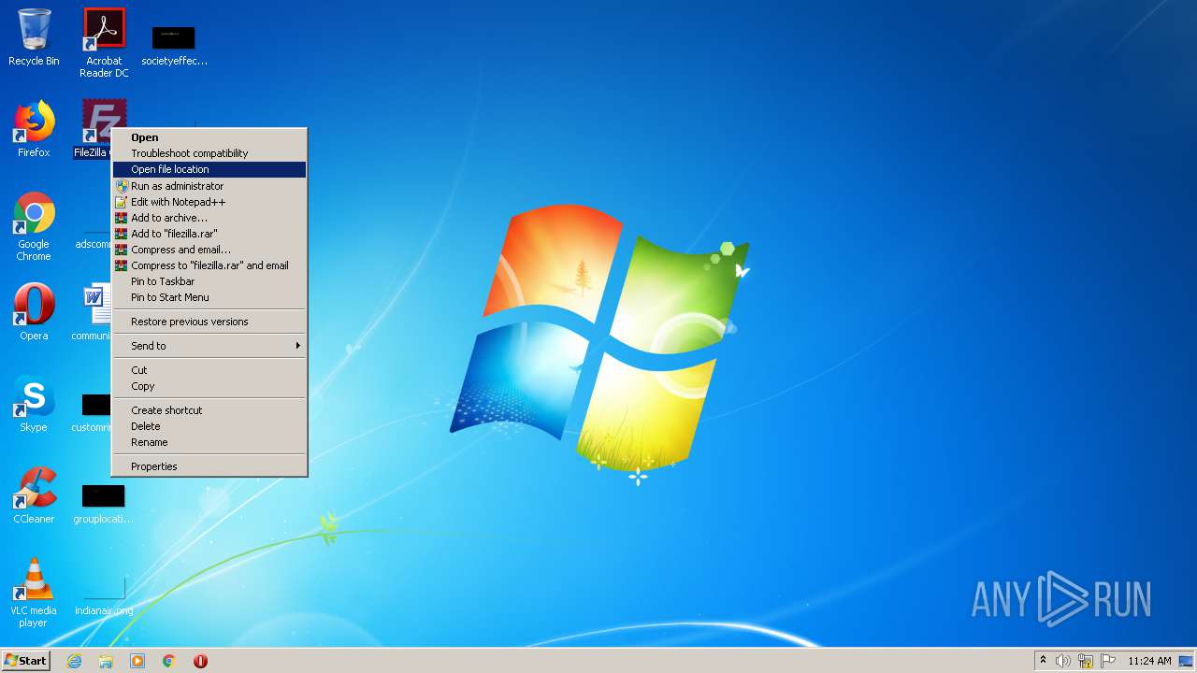Select the Google Chrome desktop shortcut
The width and height of the screenshot is (1197, 673).
tap(34, 227)
